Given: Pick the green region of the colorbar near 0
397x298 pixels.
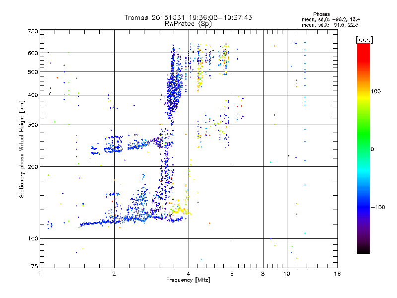Looking at the screenshot, I should click(363, 137).
